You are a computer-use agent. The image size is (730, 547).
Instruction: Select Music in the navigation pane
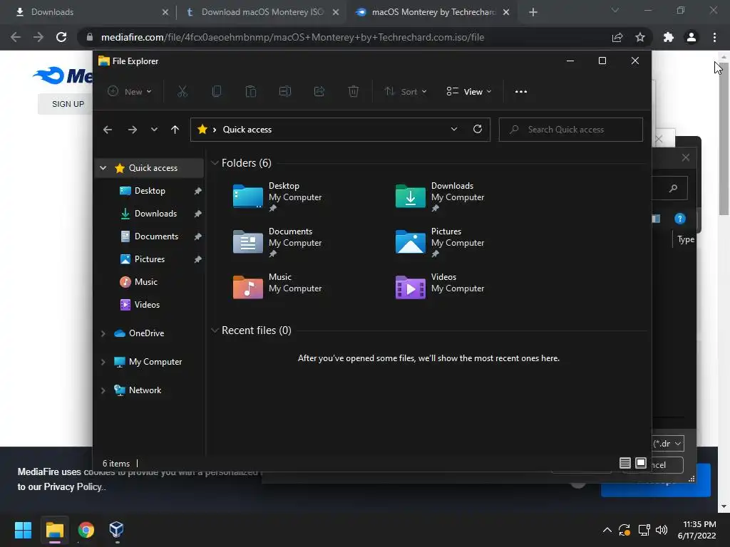[x=145, y=282]
